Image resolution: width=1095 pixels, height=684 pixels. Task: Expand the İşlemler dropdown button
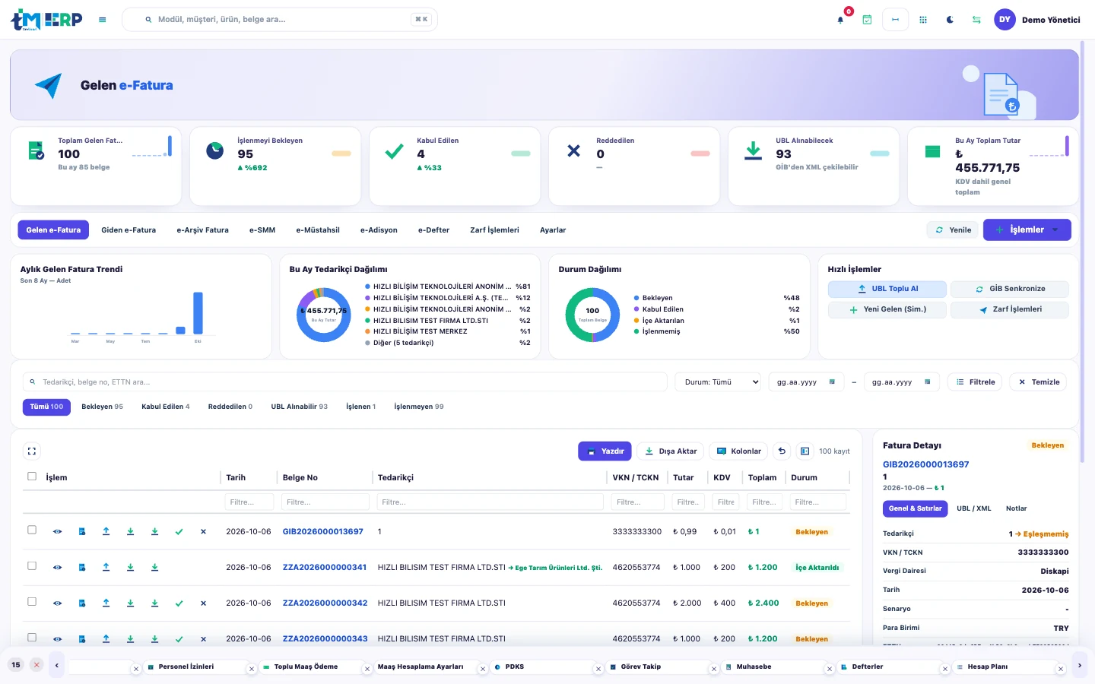1027,230
